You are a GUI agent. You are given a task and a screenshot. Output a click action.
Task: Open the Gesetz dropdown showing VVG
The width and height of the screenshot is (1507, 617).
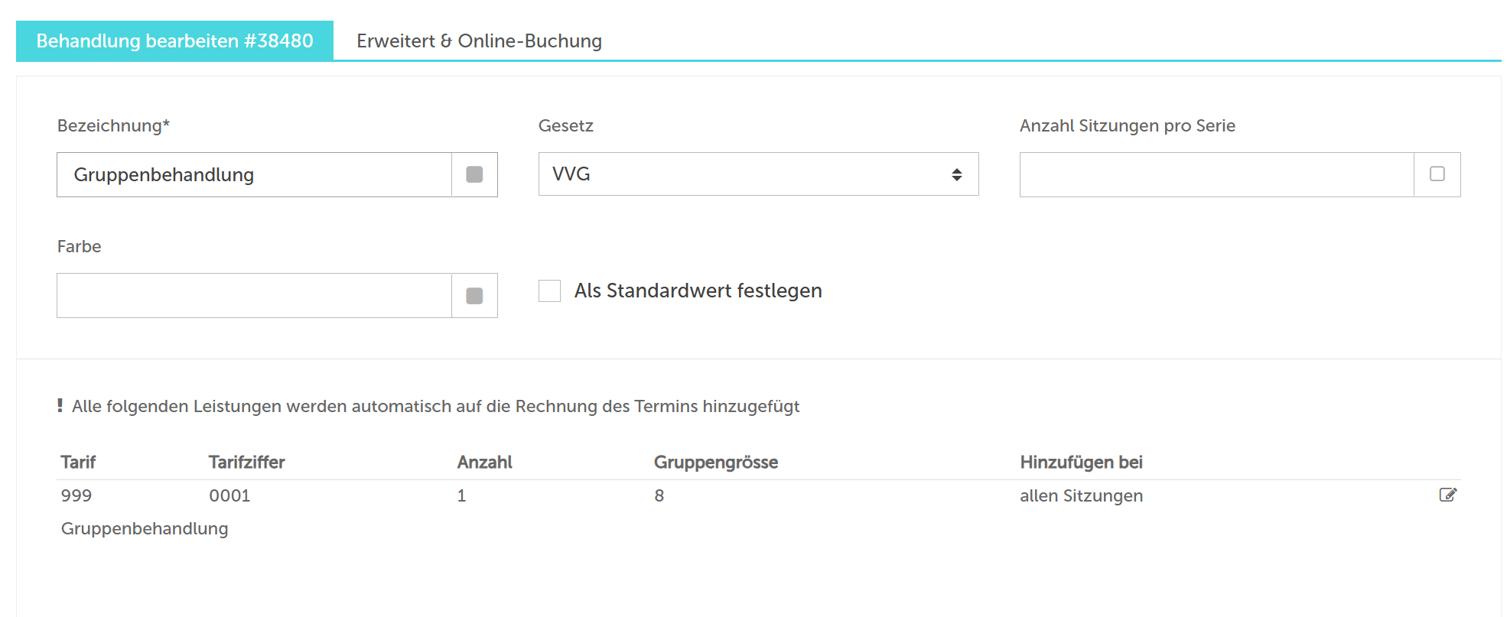(757, 174)
